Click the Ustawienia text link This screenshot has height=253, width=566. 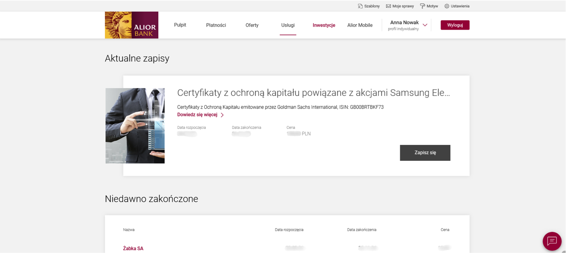(460, 6)
